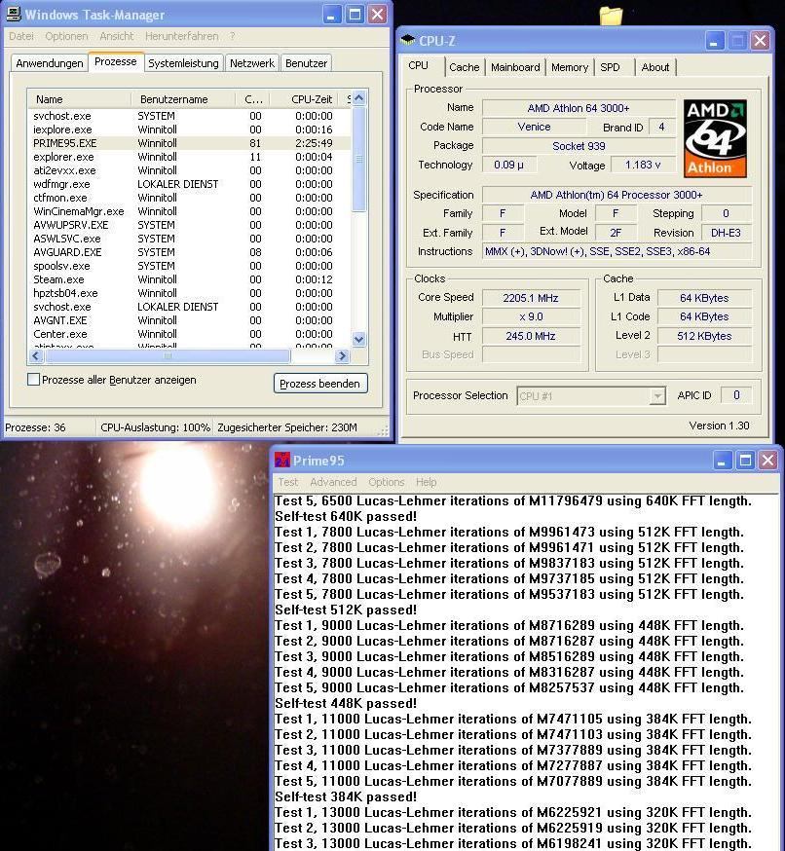The height and width of the screenshot is (851, 785).
Task: Sort processes by the Benutzername column header
Action: [183, 99]
